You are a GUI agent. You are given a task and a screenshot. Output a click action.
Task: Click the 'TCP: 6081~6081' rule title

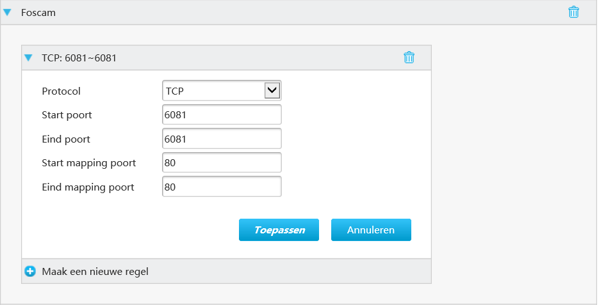(x=79, y=58)
